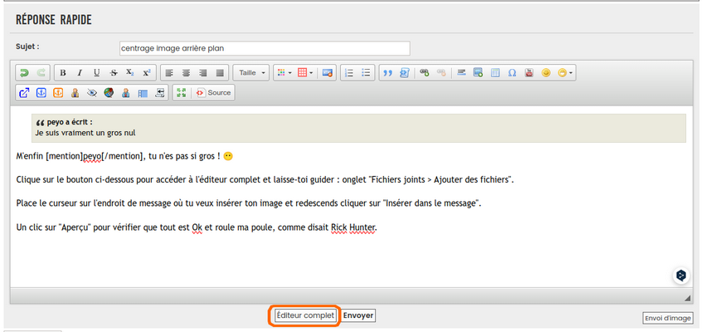Viewport: 705px width, 332px height.
Task: Toggle editor fullscreen with green arrows icon
Action: click(x=181, y=93)
